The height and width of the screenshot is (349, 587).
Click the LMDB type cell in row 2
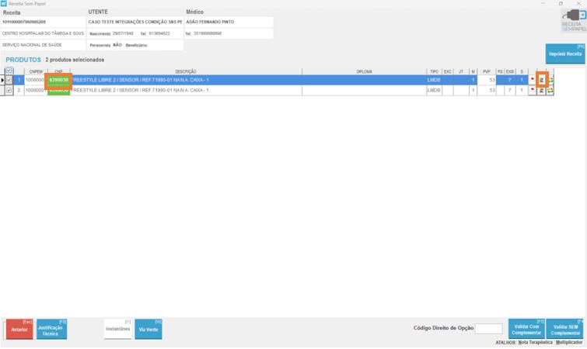(435, 90)
